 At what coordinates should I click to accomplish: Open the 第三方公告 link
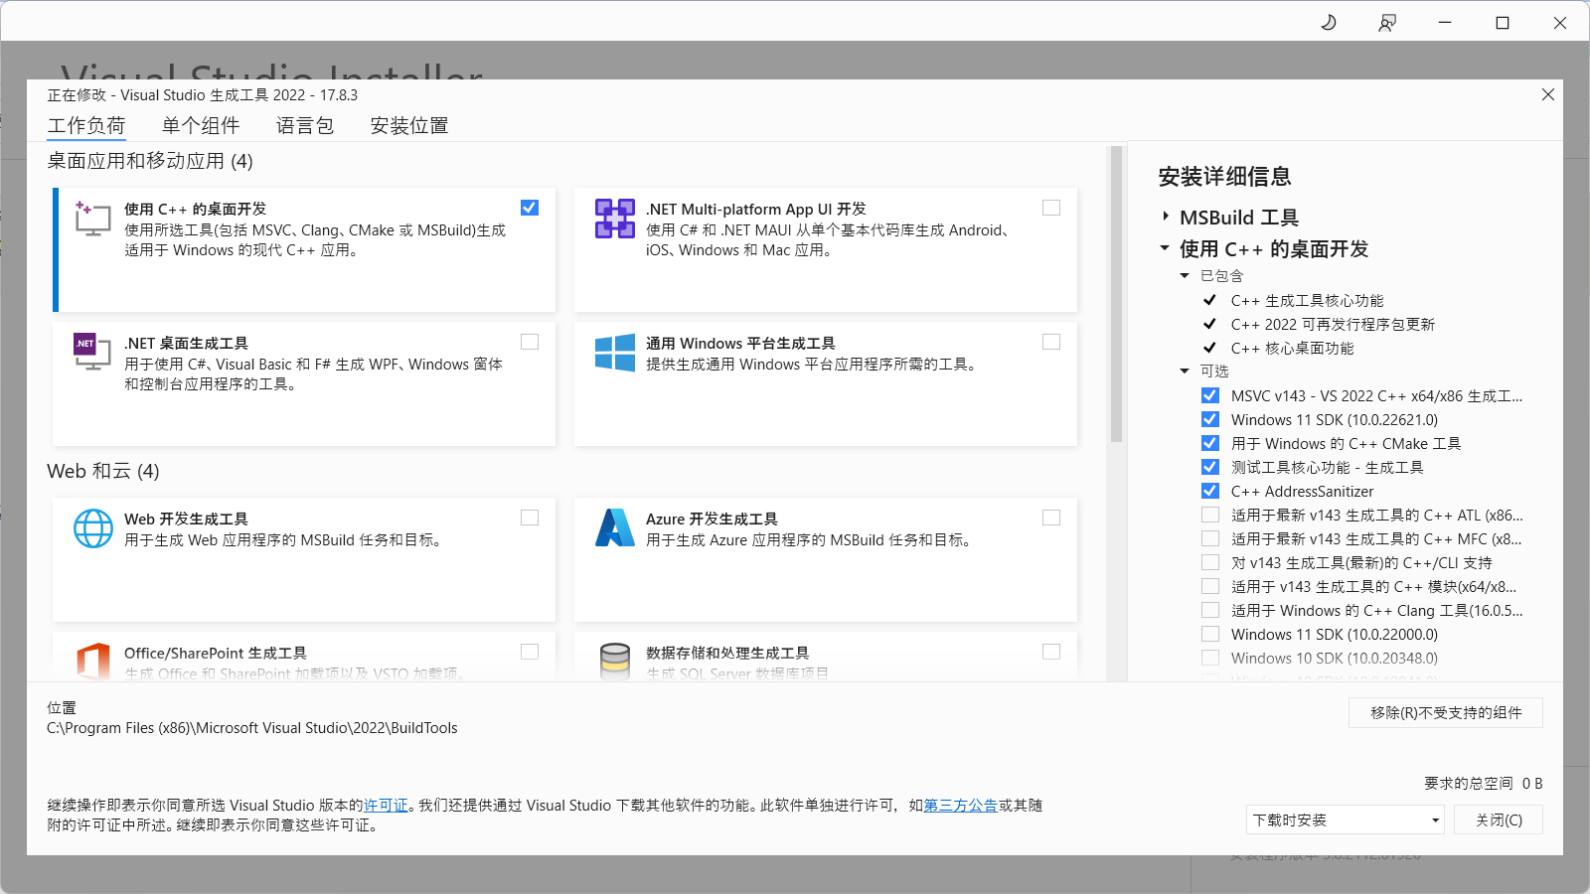pyautogui.click(x=961, y=806)
